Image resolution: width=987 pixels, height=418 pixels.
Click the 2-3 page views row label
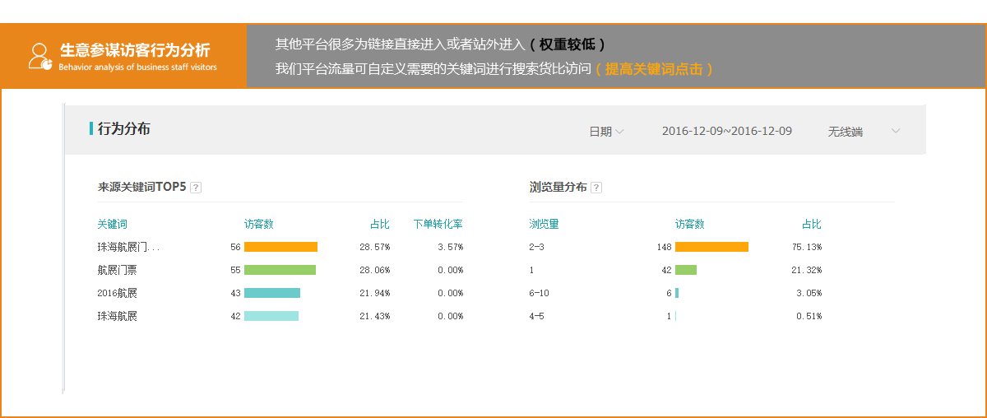click(536, 247)
